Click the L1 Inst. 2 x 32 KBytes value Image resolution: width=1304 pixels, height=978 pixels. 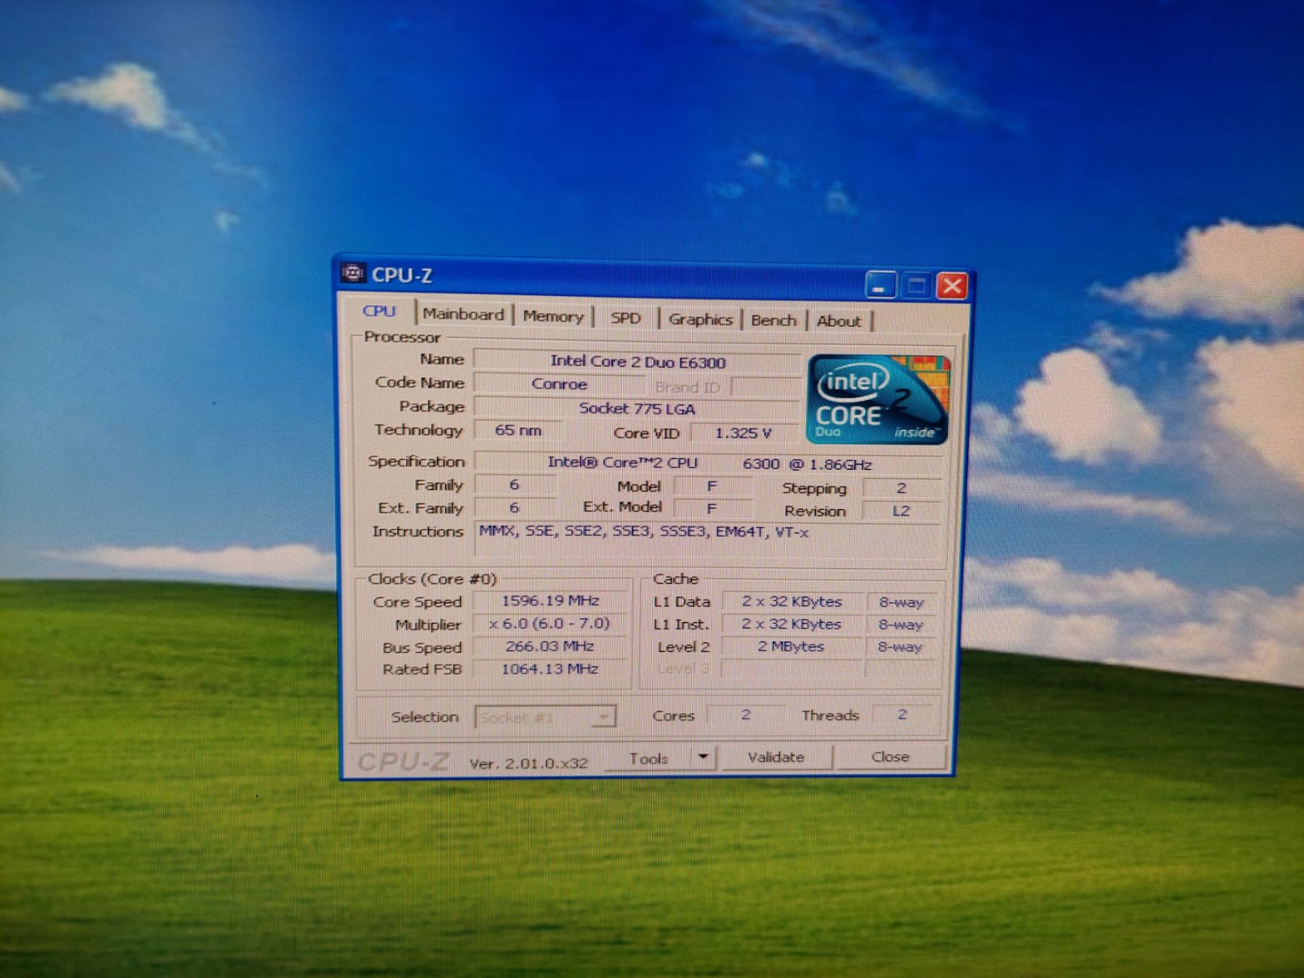tap(792, 623)
